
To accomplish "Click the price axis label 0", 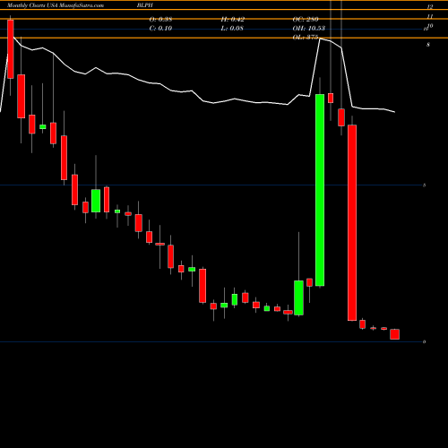I will coord(425,341).
